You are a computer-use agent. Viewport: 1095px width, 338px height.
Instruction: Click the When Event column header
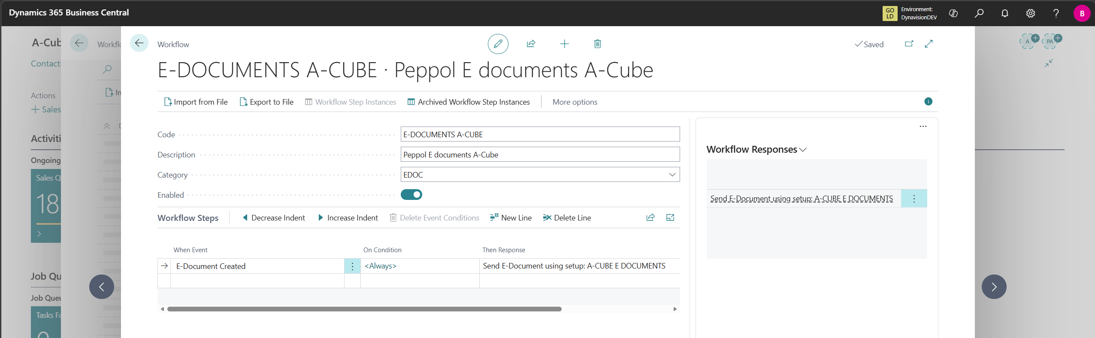(x=191, y=250)
